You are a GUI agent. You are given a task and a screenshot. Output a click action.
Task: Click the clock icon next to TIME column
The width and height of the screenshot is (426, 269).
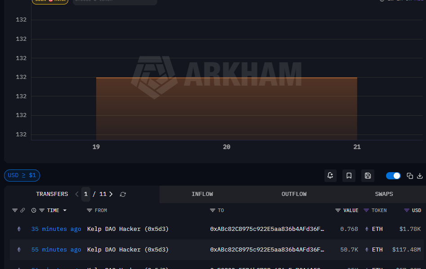[34, 210]
